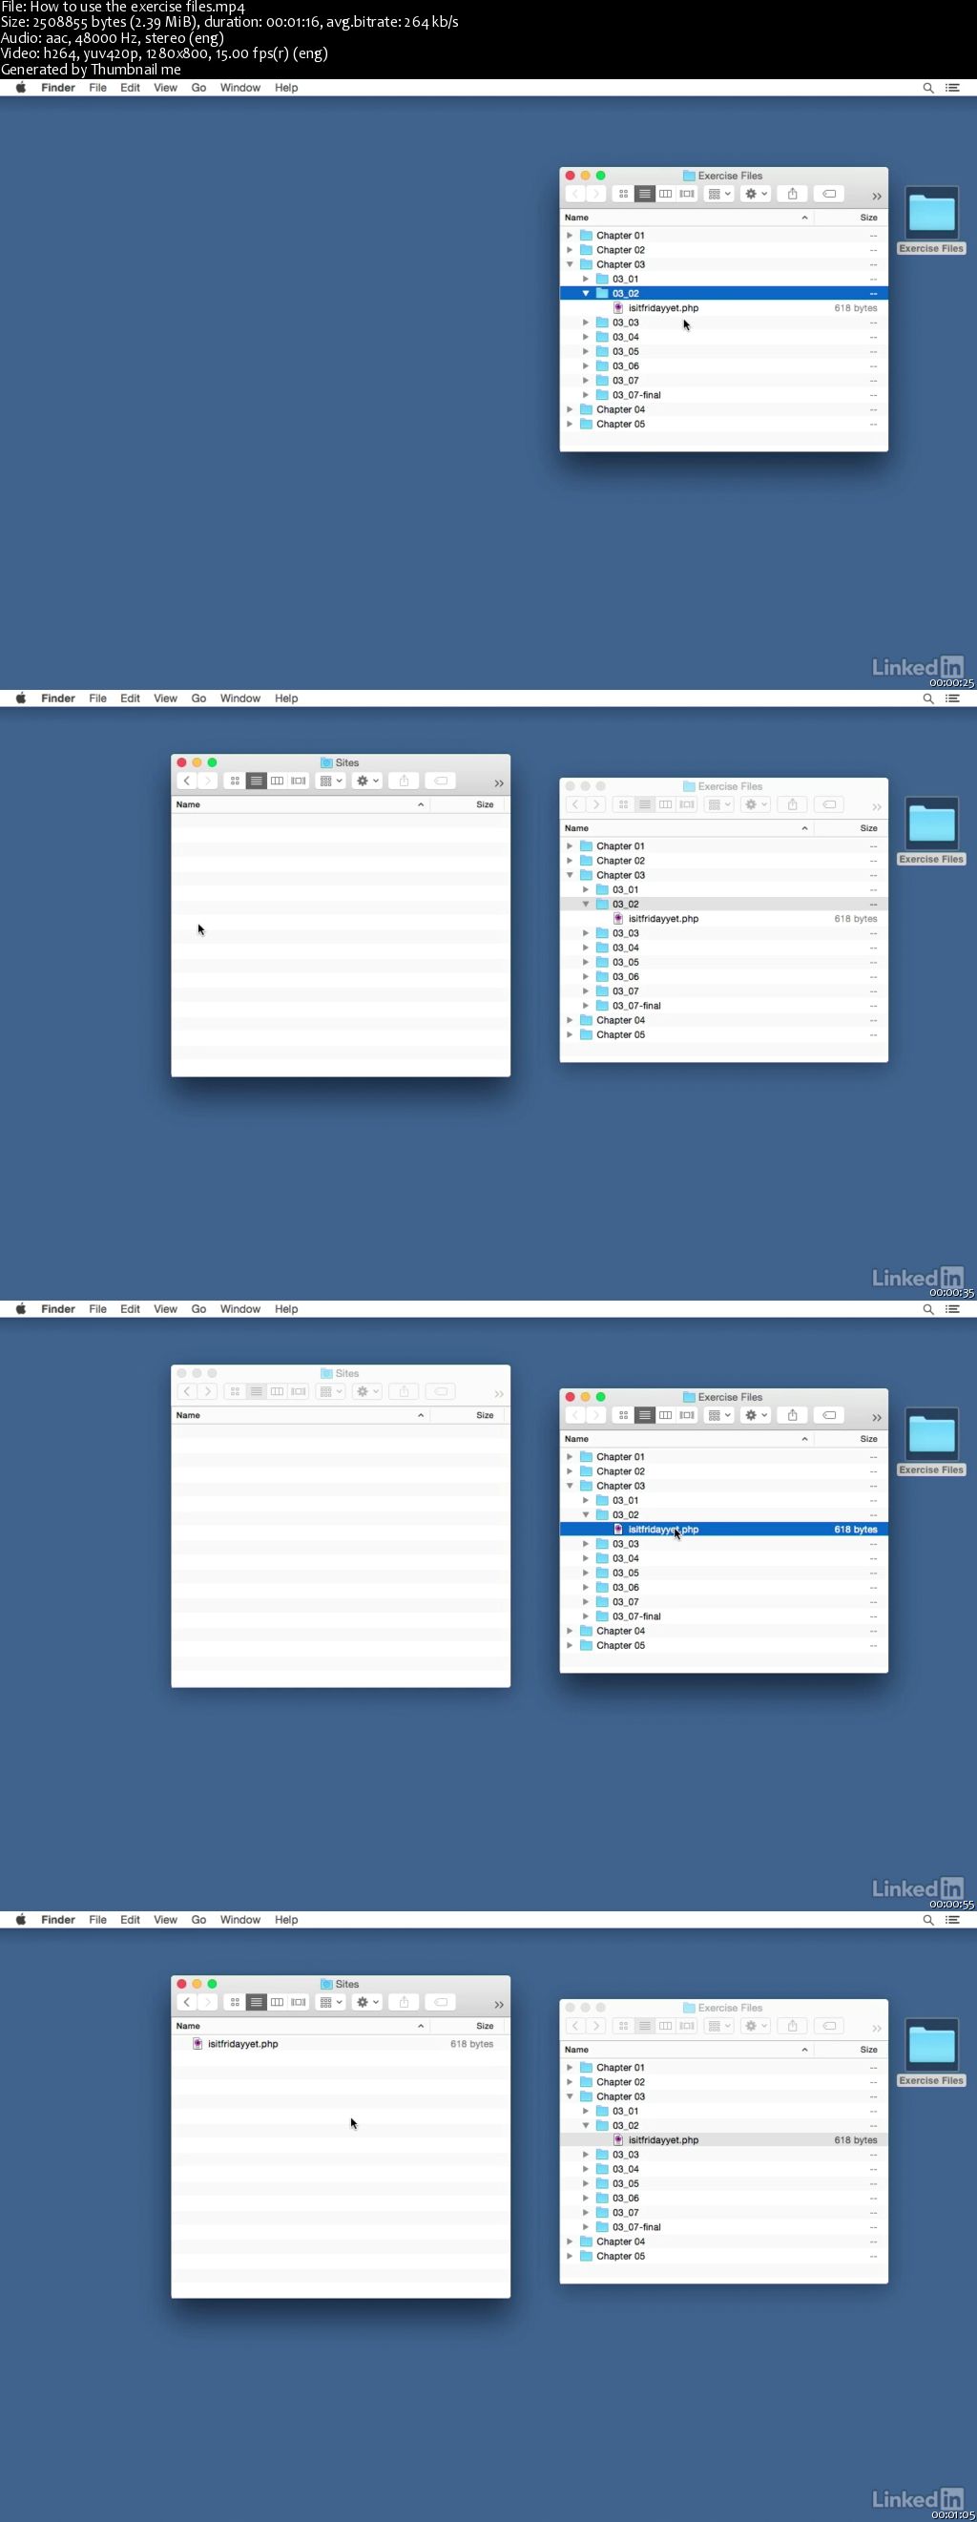Image resolution: width=977 pixels, height=2522 pixels.
Task: Switch Sites window to icon view, 00:00:35 frame
Action: click(x=235, y=781)
